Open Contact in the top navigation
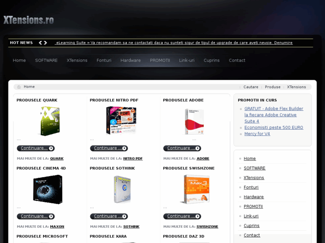Screen dimensions: 325x243 [237, 60]
